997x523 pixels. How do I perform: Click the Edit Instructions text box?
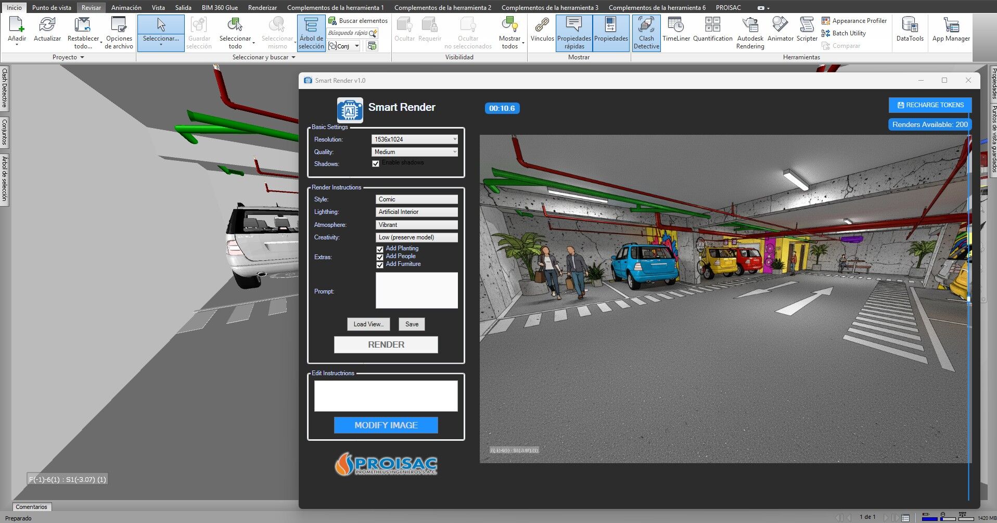click(386, 396)
